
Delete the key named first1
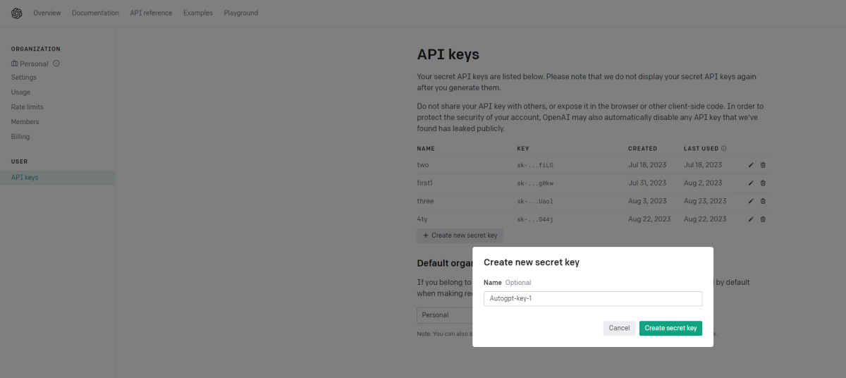[x=763, y=183]
